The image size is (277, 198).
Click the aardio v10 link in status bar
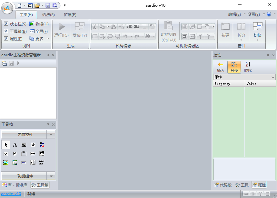[x=11, y=194]
